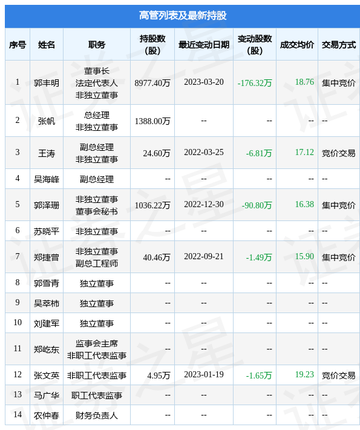Viewport: 360px width, 430px height.
Task: Click the name 马广华
Action: point(47,395)
